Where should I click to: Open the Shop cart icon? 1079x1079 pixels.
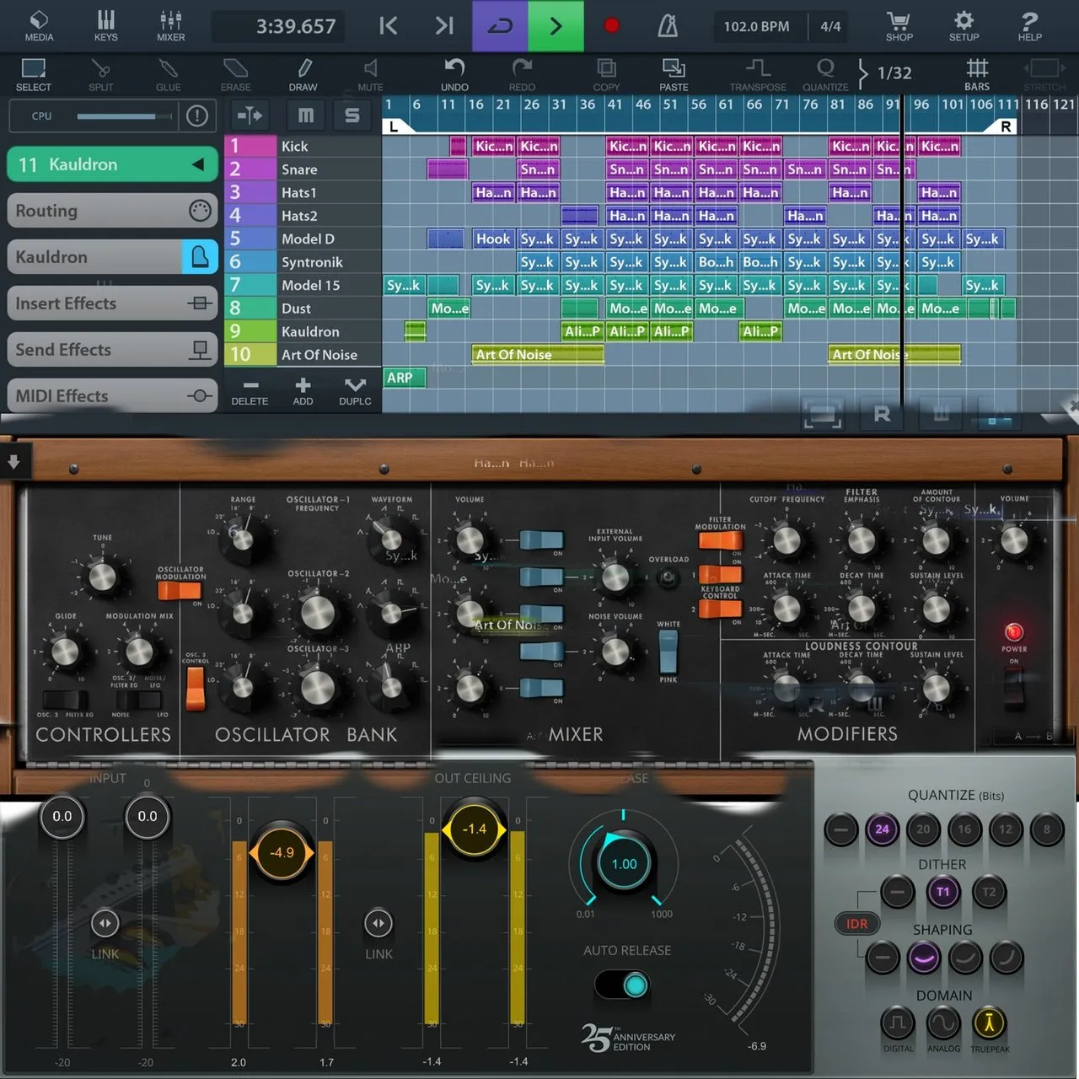899,25
